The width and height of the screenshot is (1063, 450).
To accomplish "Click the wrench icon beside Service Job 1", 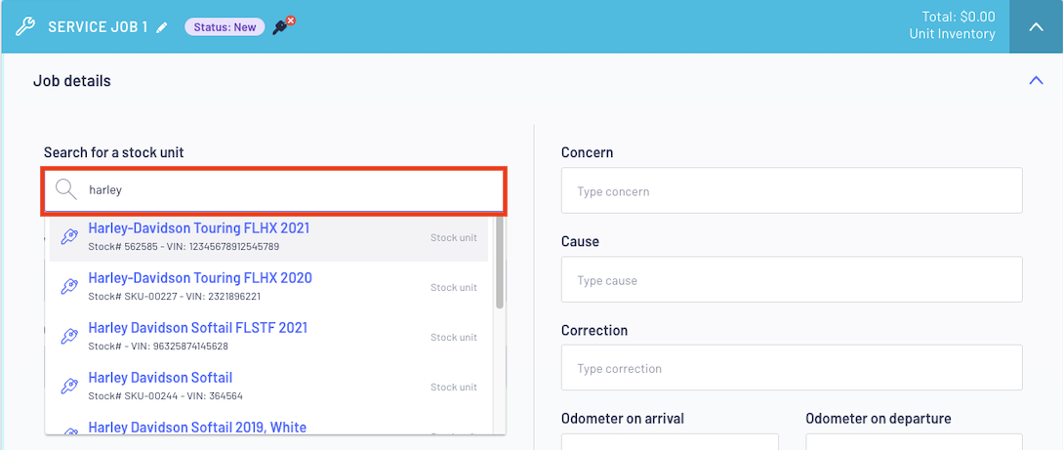I will 25,26.
